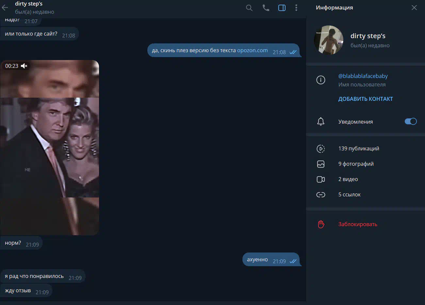Click the bell notifications icon
The height and width of the screenshot is (305, 425).
pyautogui.click(x=321, y=122)
